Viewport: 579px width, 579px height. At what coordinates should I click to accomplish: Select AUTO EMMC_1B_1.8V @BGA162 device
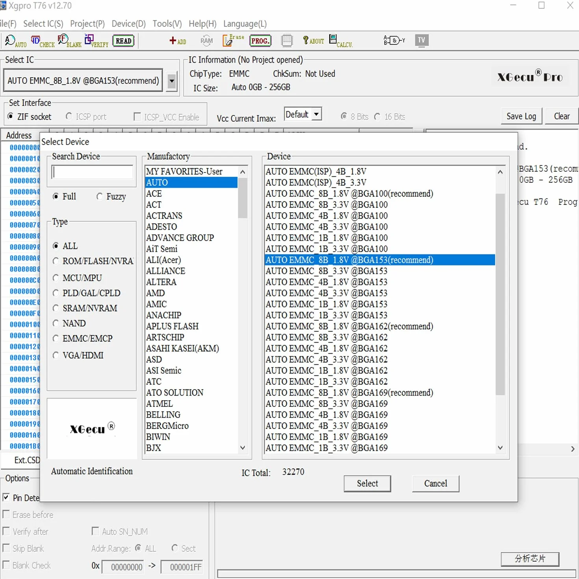380,371
